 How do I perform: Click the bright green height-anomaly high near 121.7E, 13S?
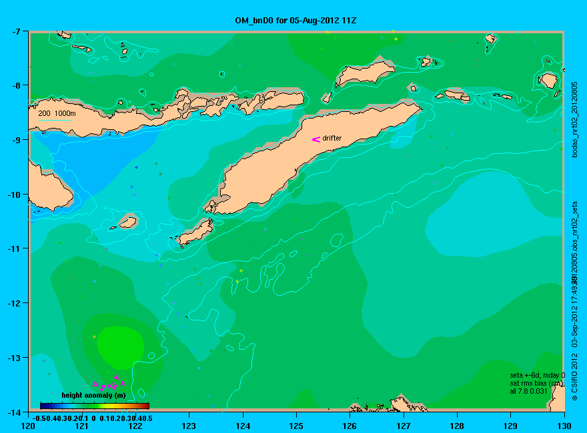[121, 347]
